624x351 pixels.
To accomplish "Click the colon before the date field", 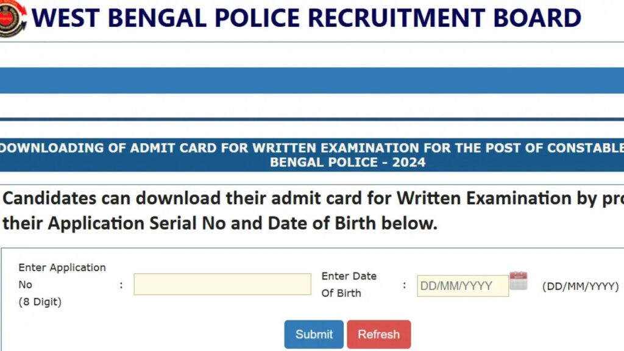I will (405, 285).
